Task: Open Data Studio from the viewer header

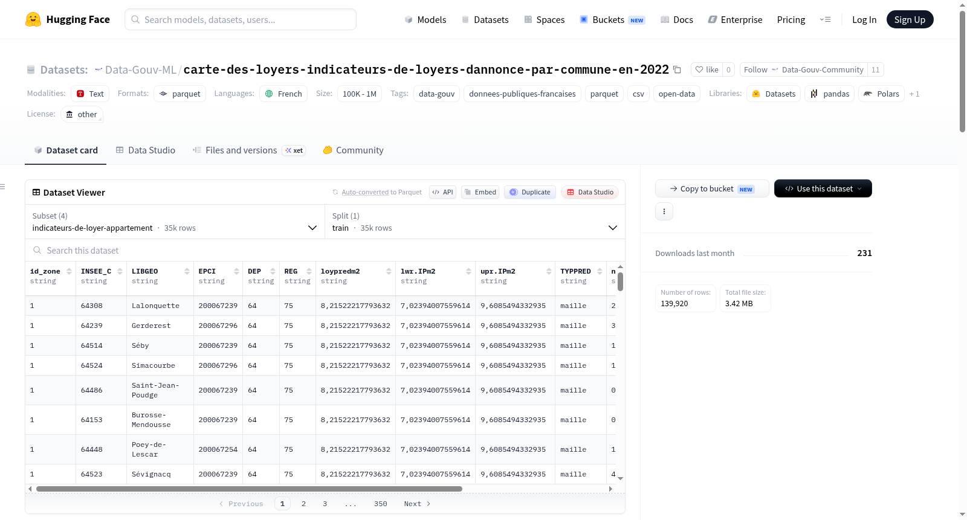Action: coord(590,192)
